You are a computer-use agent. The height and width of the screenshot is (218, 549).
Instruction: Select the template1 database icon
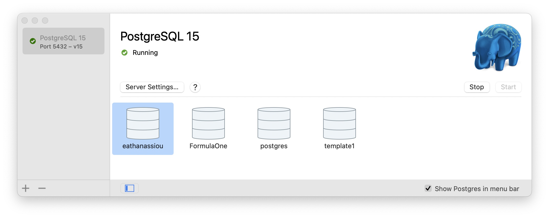point(339,123)
